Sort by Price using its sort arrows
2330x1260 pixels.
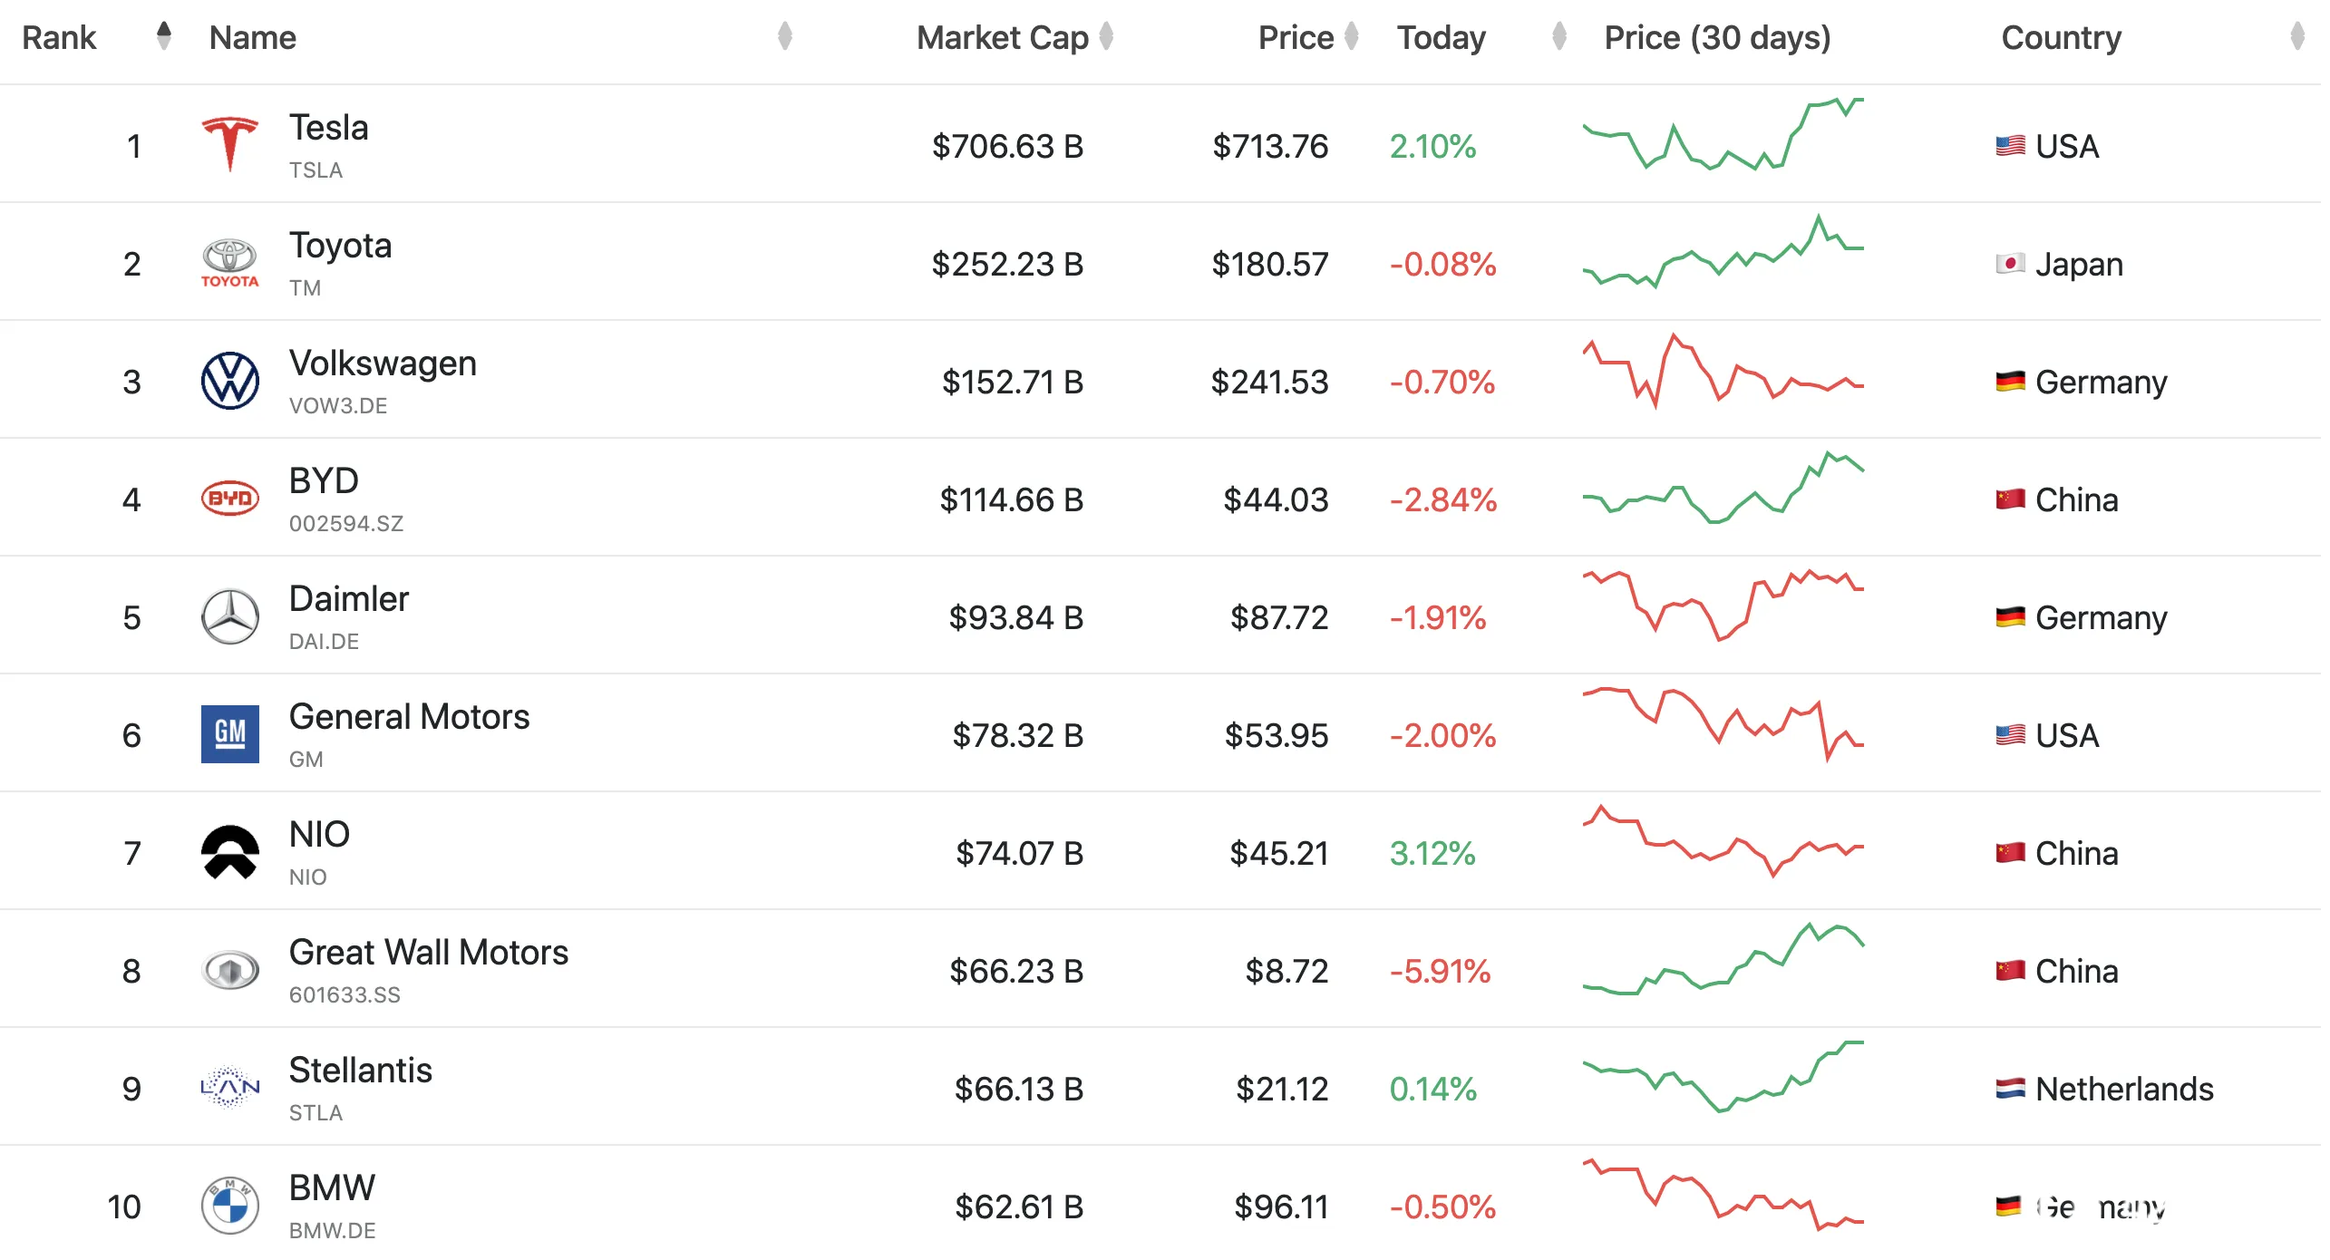click(x=1352, y=36)
